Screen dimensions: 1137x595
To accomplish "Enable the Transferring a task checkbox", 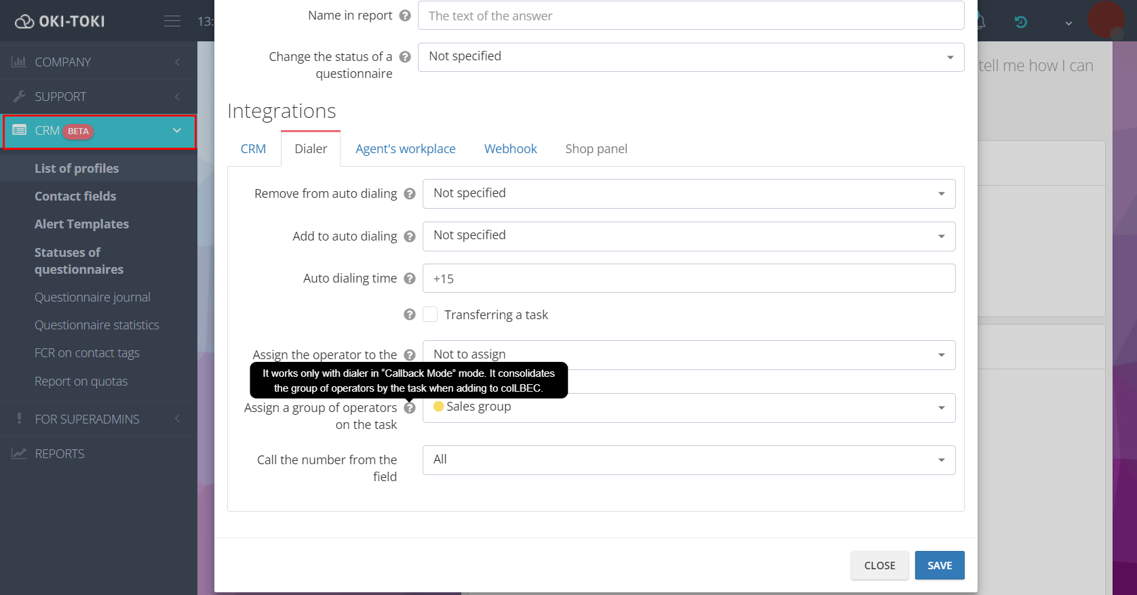I will (x=430, y=314).
